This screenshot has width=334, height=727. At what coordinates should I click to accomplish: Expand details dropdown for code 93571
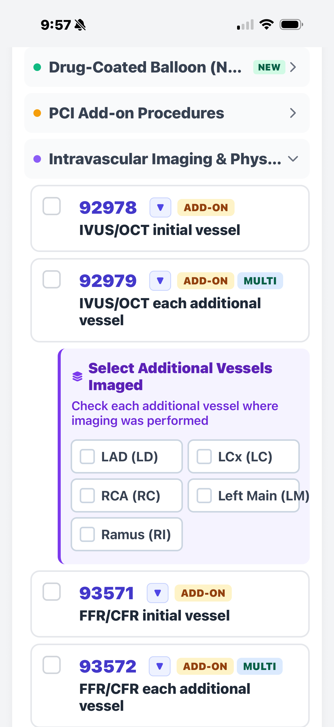(157, 593)
